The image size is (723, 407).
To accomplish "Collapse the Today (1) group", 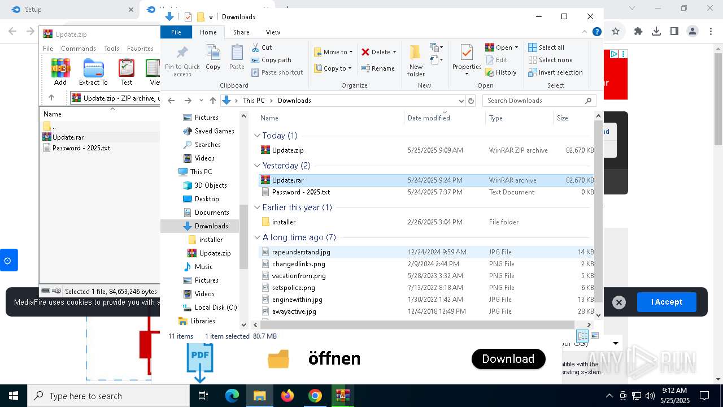I will [258, 136].
